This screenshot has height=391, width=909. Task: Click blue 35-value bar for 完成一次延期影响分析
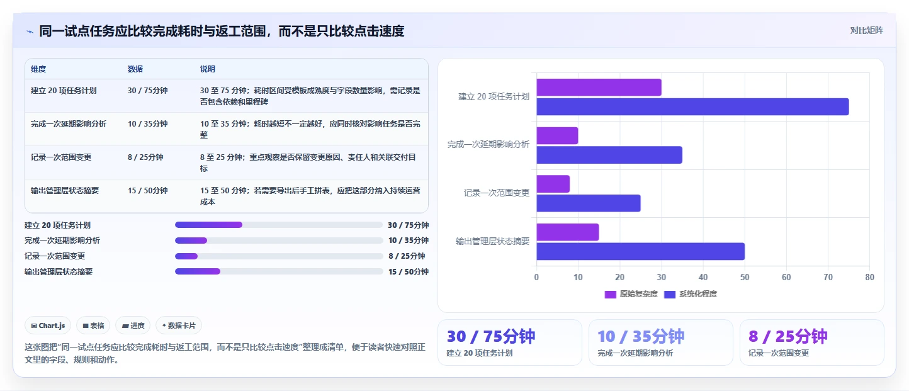609,155
